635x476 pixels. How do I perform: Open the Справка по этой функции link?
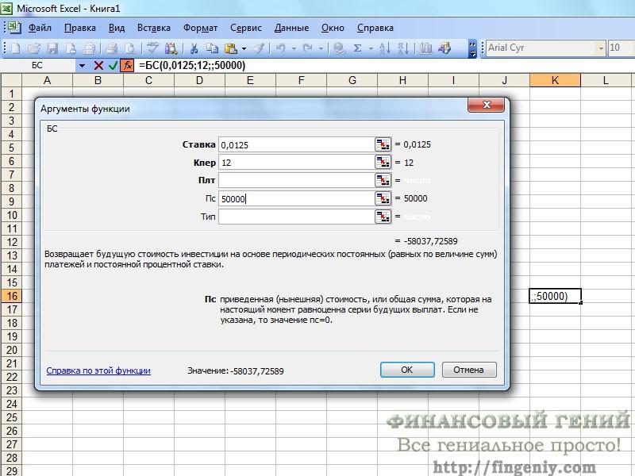click(98, 370)
